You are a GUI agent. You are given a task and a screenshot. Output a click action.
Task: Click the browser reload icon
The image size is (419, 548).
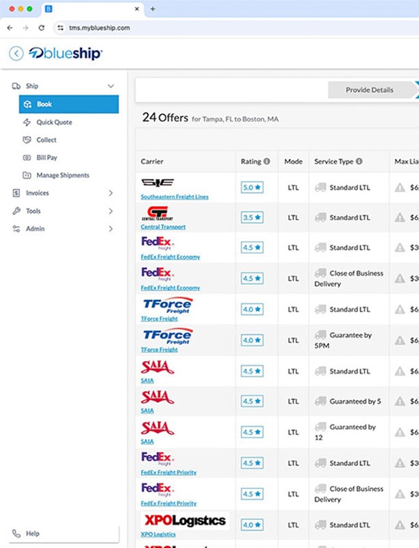coord(42,28)
